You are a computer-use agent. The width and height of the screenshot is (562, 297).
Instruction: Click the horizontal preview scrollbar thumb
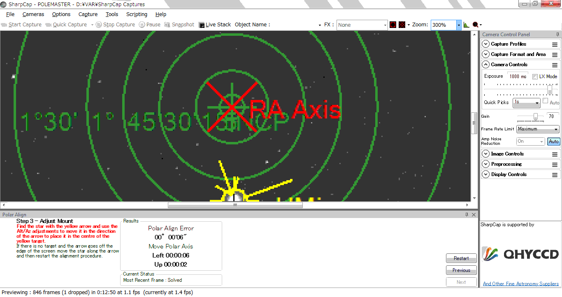tap(235, 205)
